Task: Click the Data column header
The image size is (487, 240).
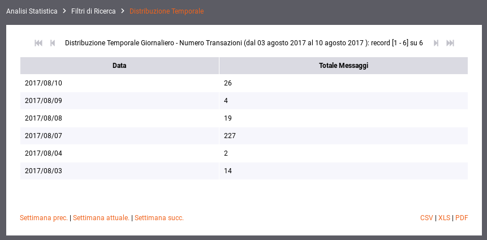Action: click(x=119, y=66)
